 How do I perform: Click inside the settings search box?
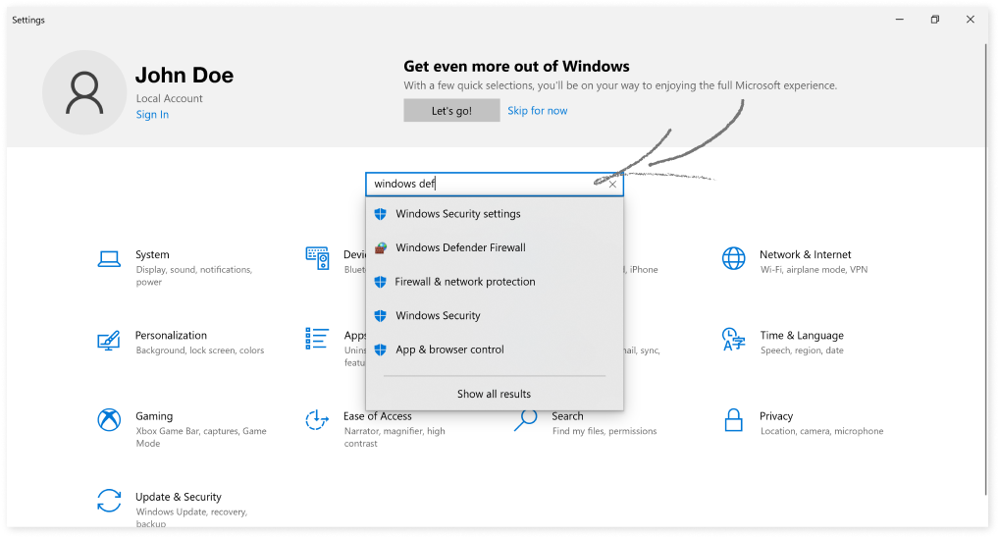(481, 184)
